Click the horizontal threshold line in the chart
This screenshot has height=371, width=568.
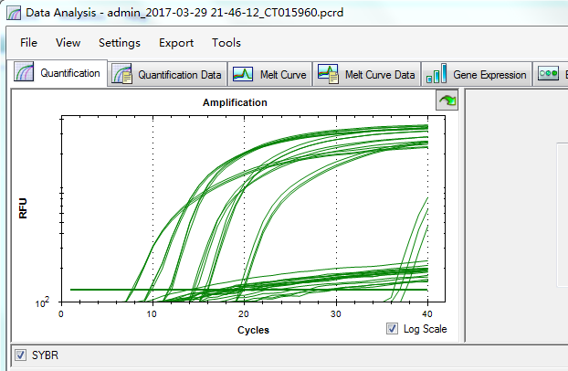point(249,290)
